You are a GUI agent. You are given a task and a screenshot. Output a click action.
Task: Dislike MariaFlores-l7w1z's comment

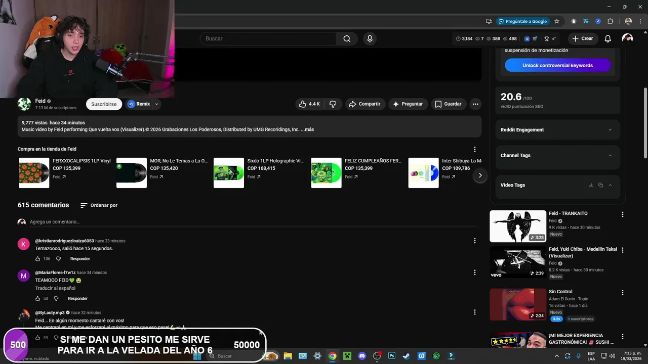(x=56, y=299)
